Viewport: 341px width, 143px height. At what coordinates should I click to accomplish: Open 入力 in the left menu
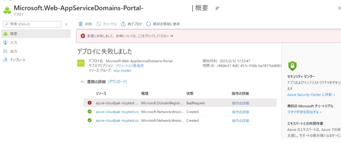(14, 42)
